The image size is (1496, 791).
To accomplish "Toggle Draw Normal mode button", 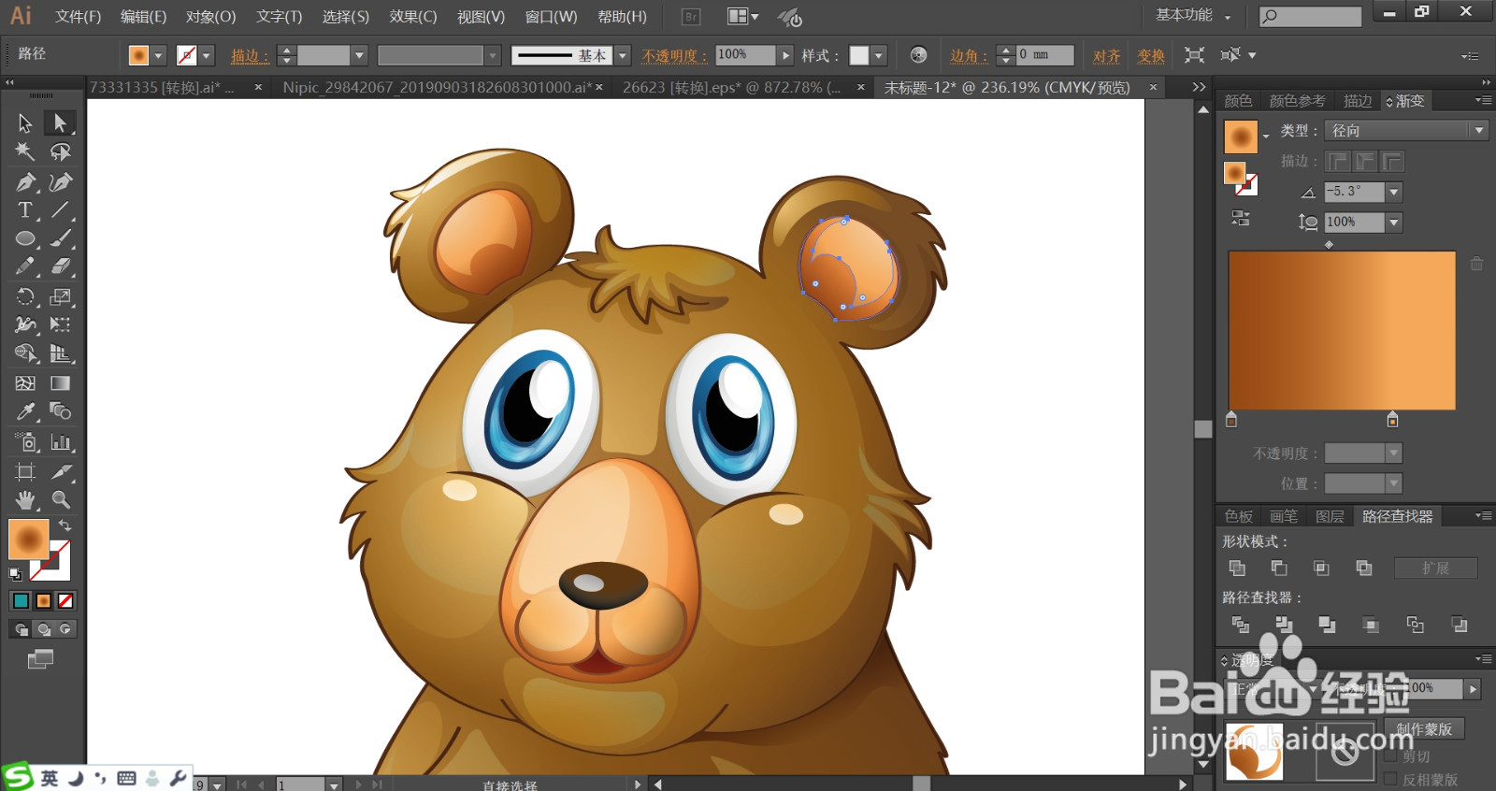I will pyautogui.click(x=21, y=629).
